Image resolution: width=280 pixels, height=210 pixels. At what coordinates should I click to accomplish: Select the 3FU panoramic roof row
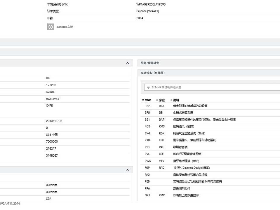click(x=183, y=113)
